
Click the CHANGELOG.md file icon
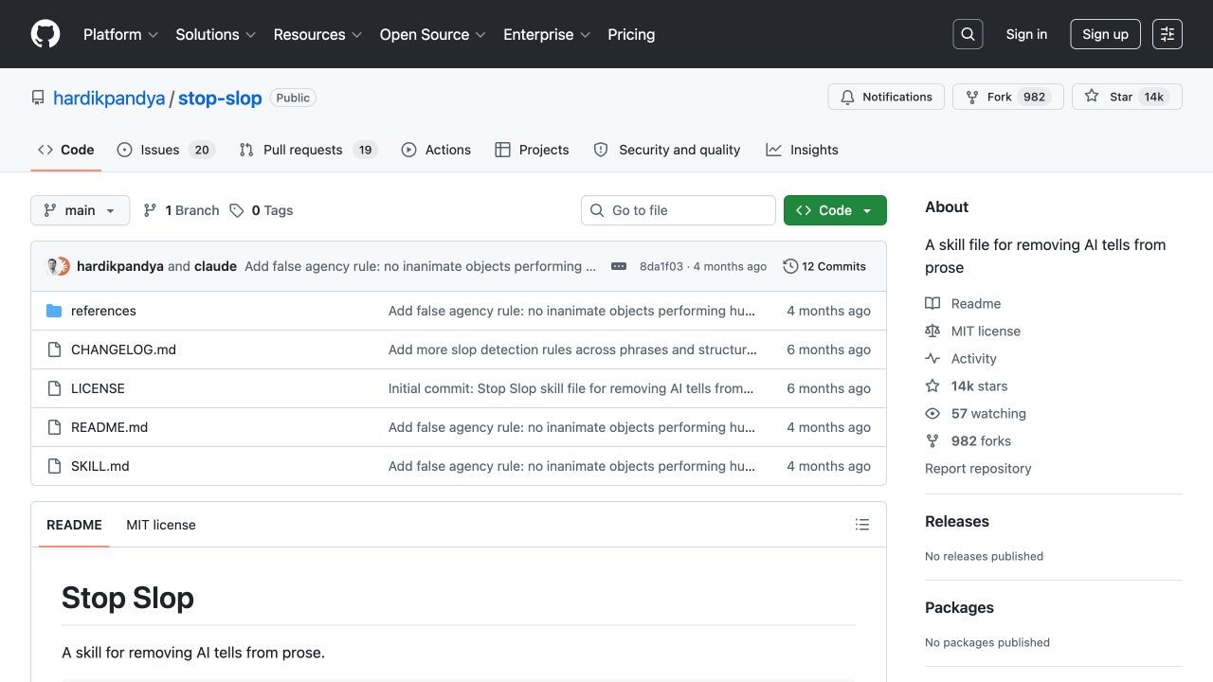click(54, 350)
